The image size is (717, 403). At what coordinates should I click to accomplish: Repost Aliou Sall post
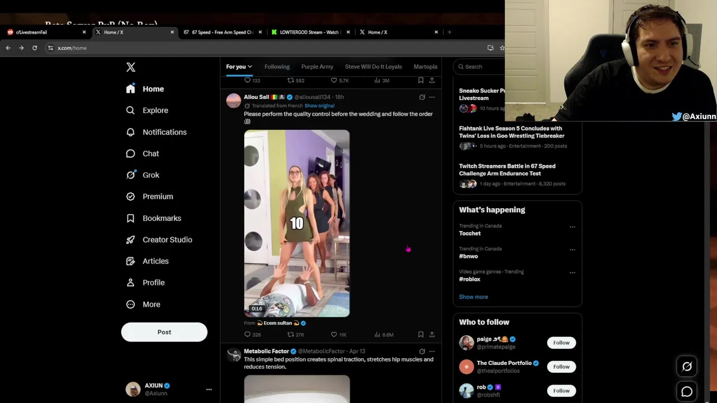[x=295, y=335]
